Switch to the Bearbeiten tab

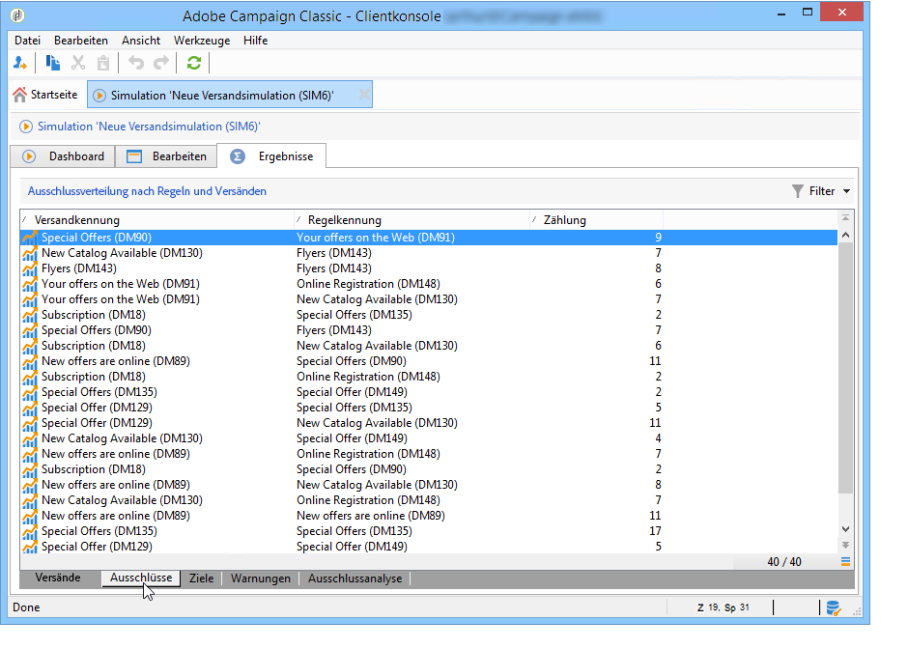point(166,156)
